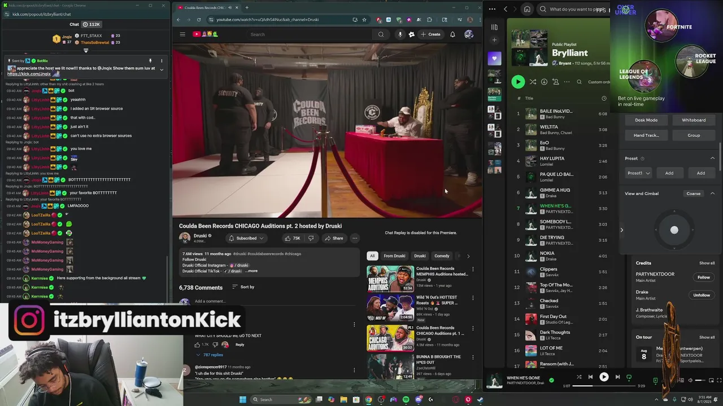Go back in YouTube Chrome window
Viewport: 723px width, 406px height.
pos(178,20)
